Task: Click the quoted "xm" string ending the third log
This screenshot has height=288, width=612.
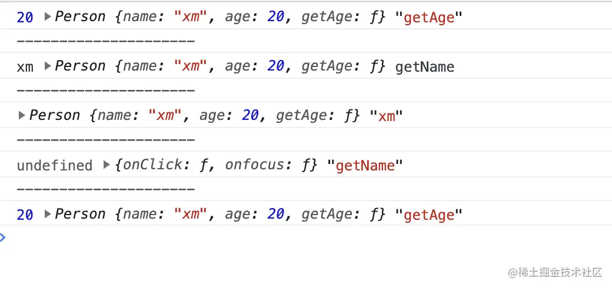Action: coord(386,116)
